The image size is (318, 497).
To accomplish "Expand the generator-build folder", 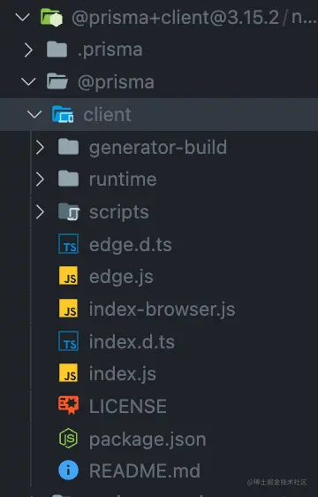I will pos(40,148).
